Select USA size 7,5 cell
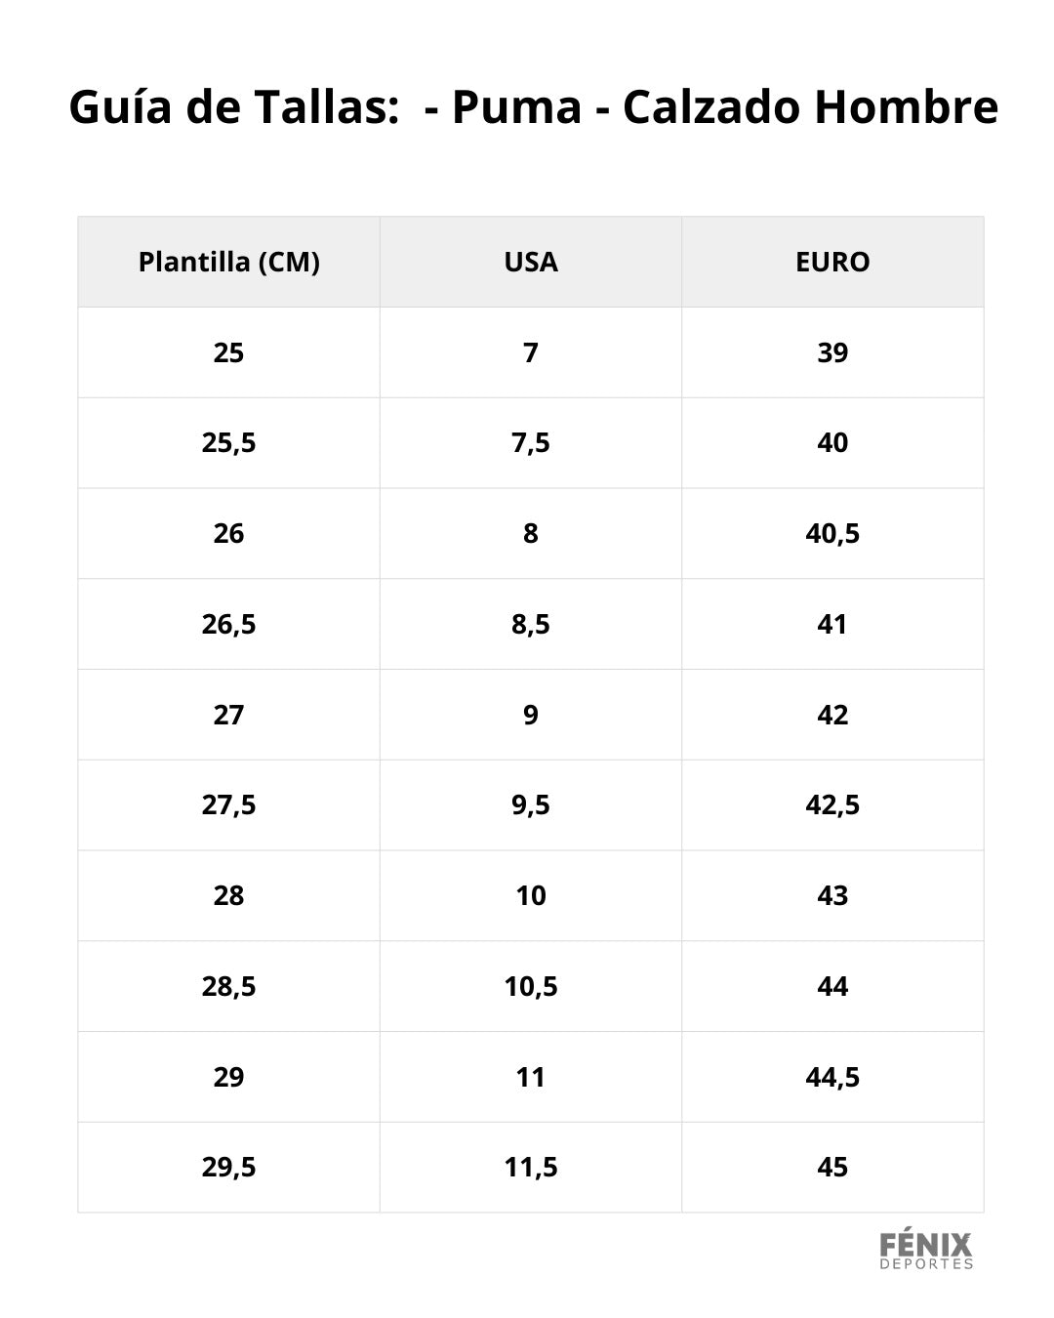The height and width of the screenshot is (1318, 1054). [x=531, y=443]
